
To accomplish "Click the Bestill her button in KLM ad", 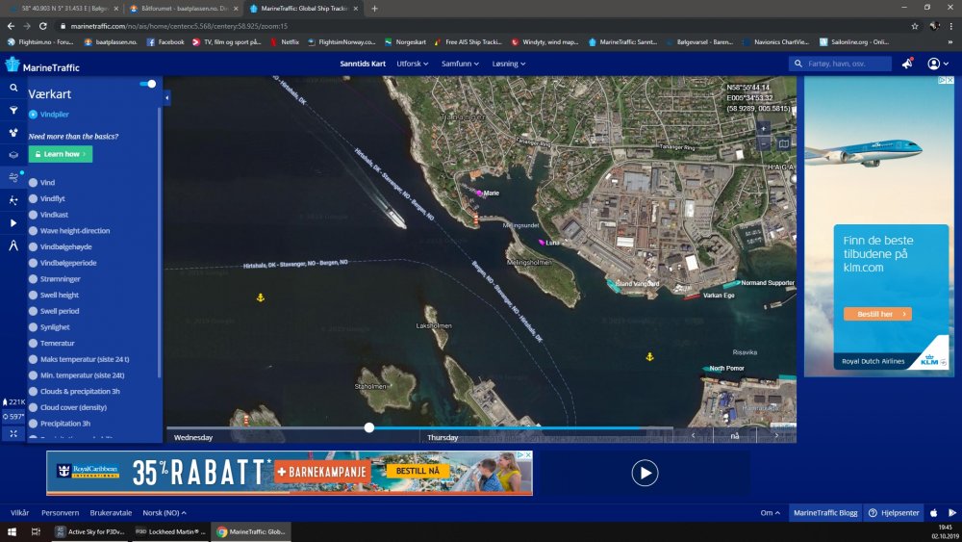I will click(x=877, y=314).
